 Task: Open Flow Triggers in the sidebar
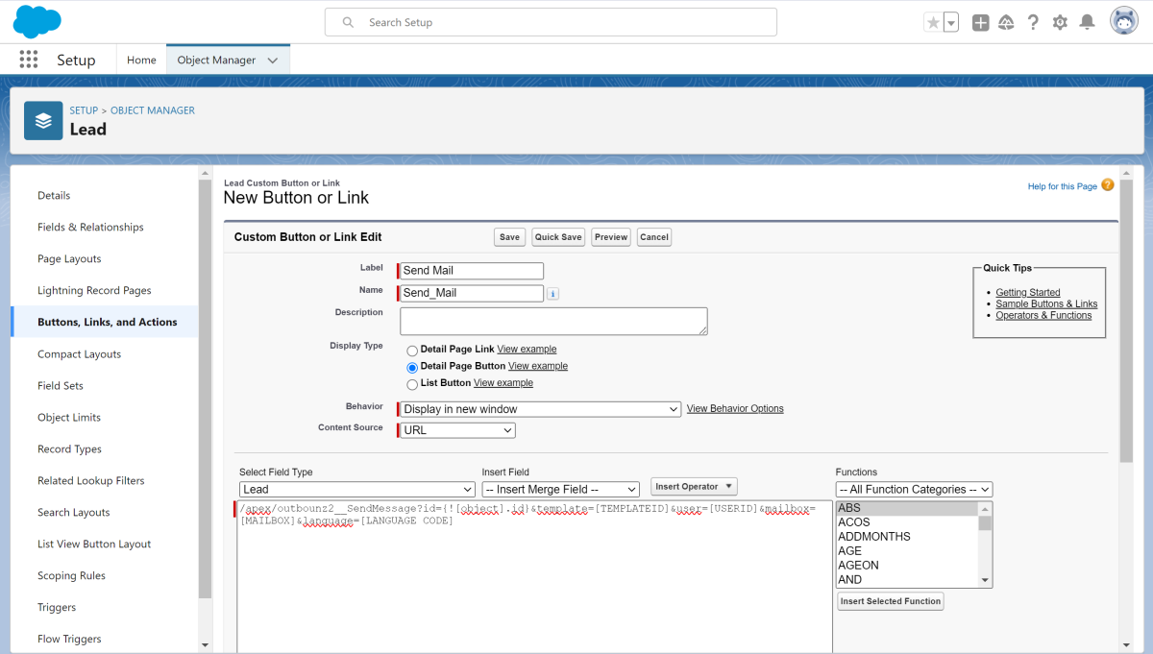(69, 639)
